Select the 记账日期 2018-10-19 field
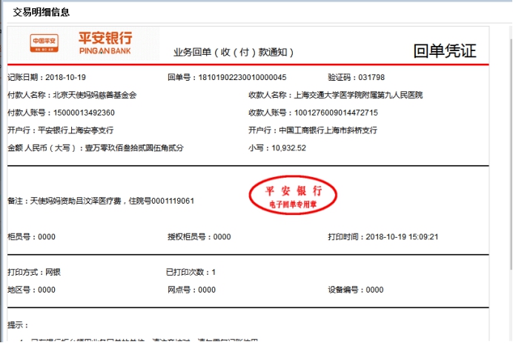513x343 pixels. point(47,78)
